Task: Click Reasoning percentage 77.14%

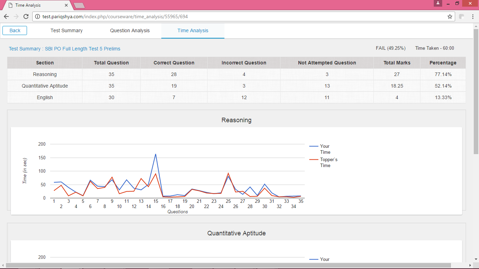Action: point(443,74)
